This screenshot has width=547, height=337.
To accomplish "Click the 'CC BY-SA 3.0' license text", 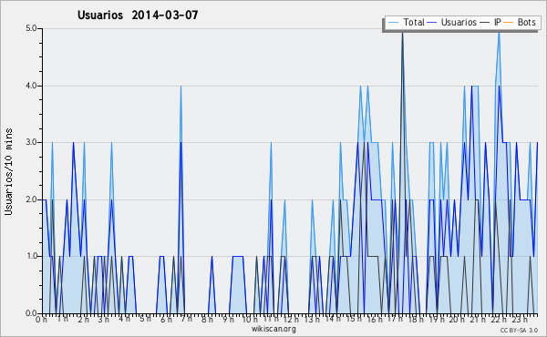I will tap(519, 331).
